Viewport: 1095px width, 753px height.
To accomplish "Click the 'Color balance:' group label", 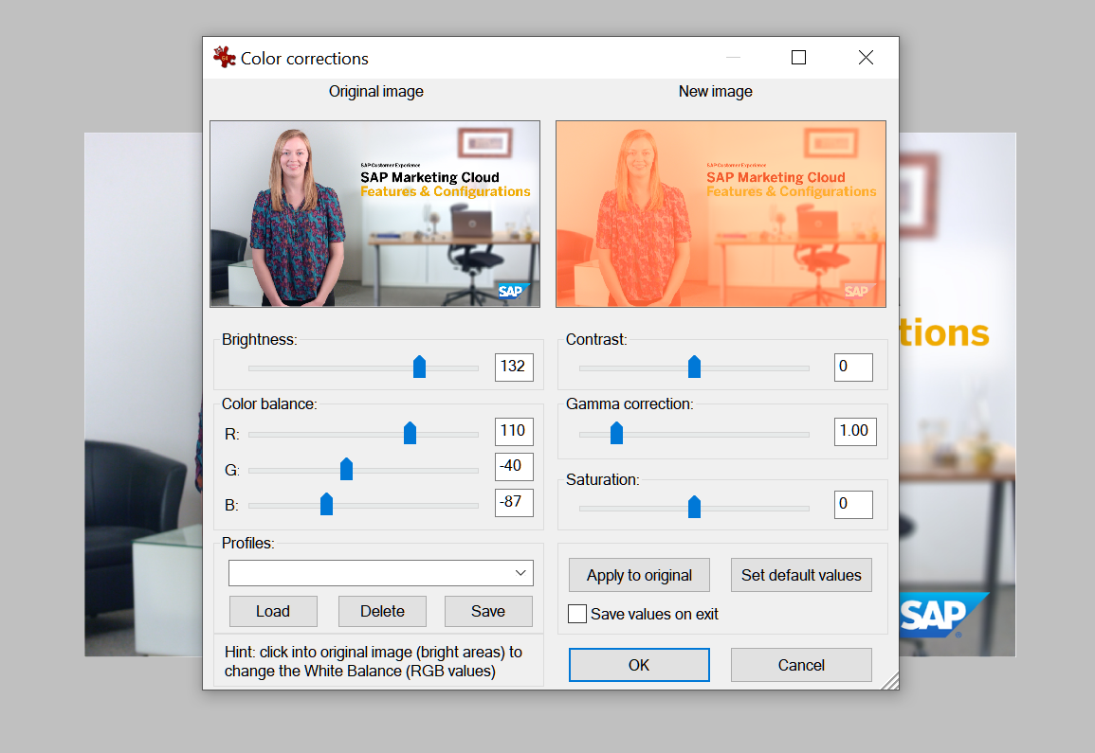I will (269, 404).
